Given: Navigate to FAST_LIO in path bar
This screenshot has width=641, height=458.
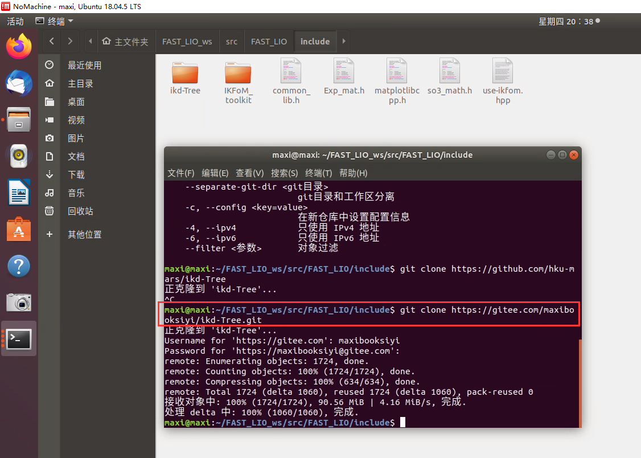Looking at the screenshot, I should [x=269, y=42].
